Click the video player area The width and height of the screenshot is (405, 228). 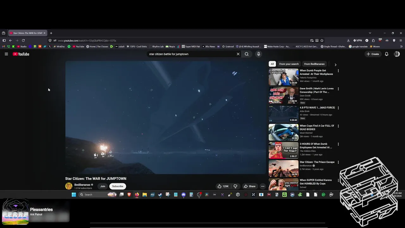[x=165, y=117]
